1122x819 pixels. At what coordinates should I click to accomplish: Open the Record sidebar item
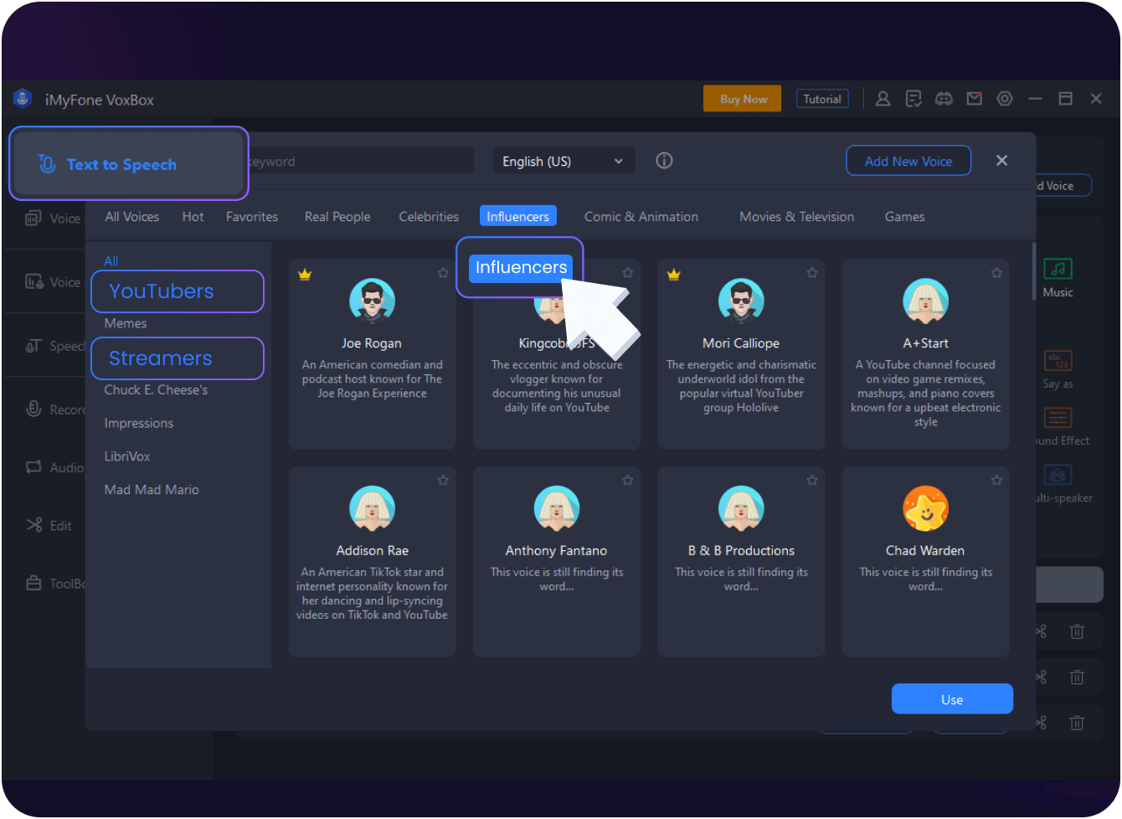pyautogui.click(x=55, y=409)
